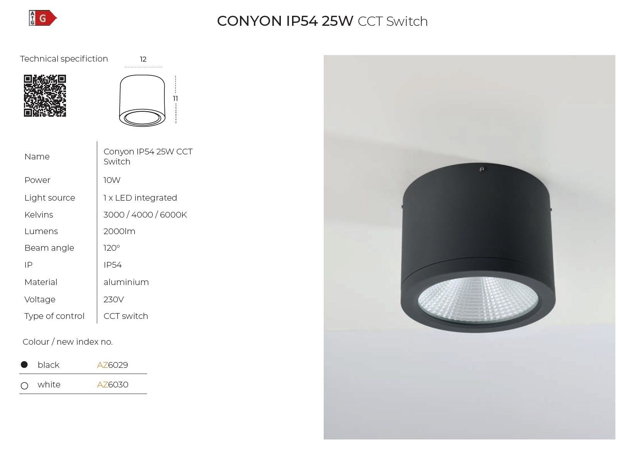
Task: Click the width dimension value 12
Action: click(143, 59)
